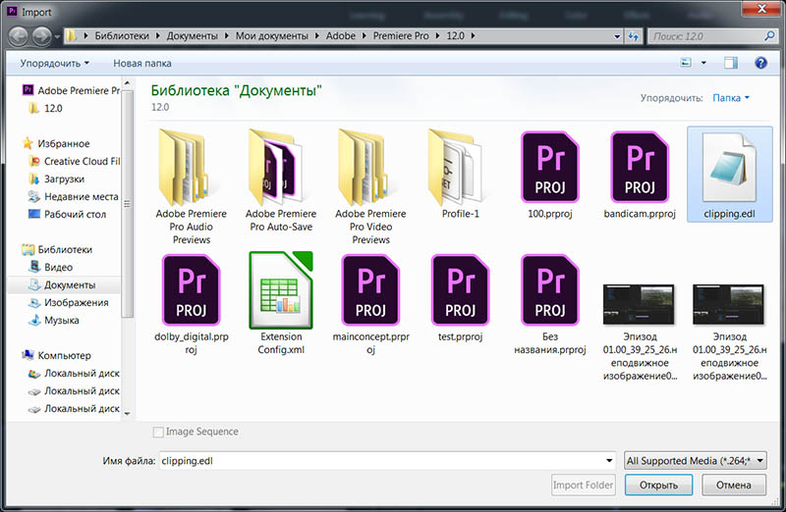Select the Без названия.prproj project file
The image size is (786, 512).
point(550,304)
